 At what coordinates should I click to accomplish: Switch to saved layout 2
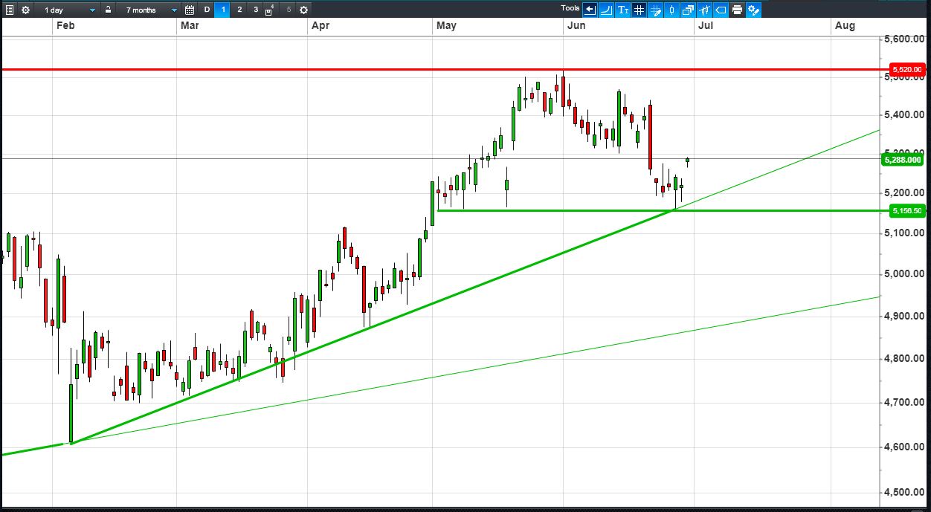click(x=239, y=10)
